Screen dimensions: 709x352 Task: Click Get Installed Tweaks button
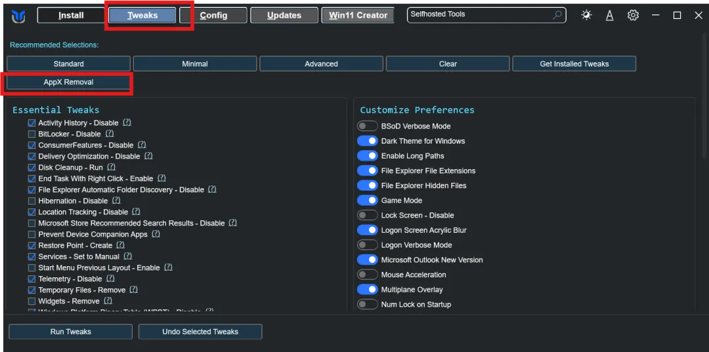(x=574, y=64)
